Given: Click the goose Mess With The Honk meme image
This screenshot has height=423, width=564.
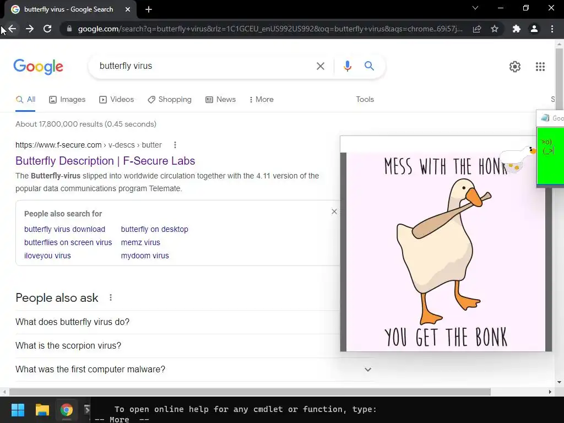Looking at the screenshot, I should click(446, 252).
